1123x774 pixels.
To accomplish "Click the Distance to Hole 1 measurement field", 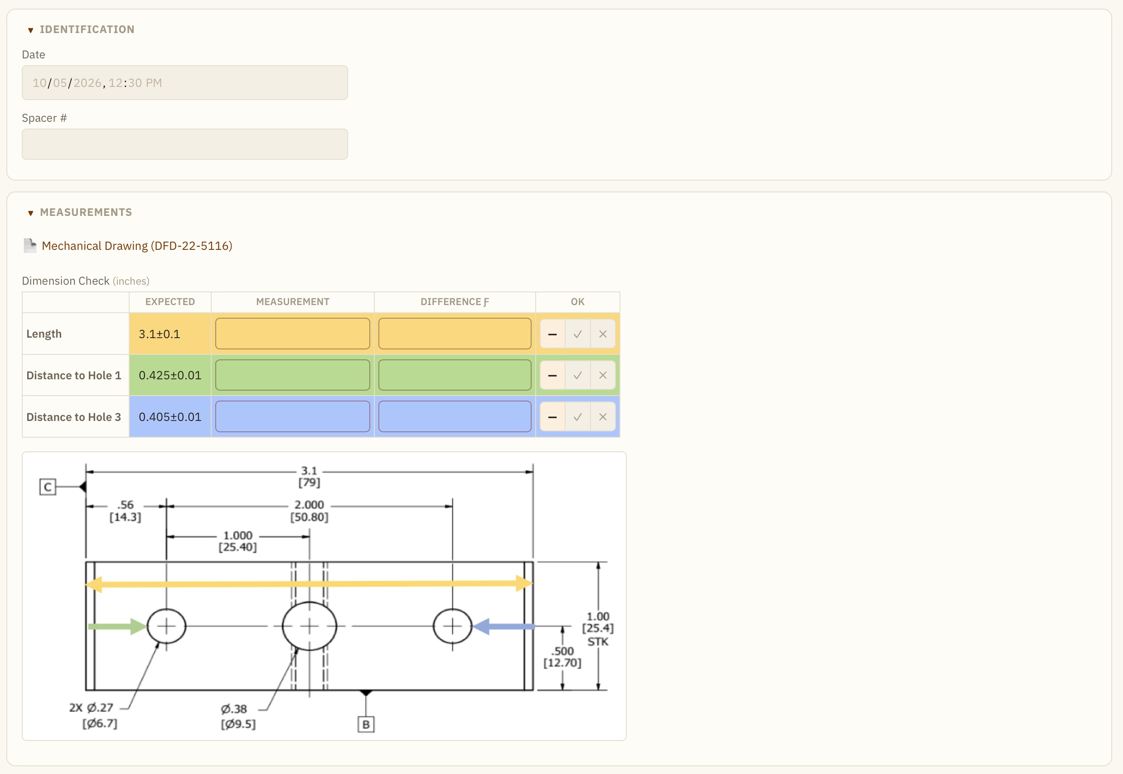I will click(x=293, y=375).
